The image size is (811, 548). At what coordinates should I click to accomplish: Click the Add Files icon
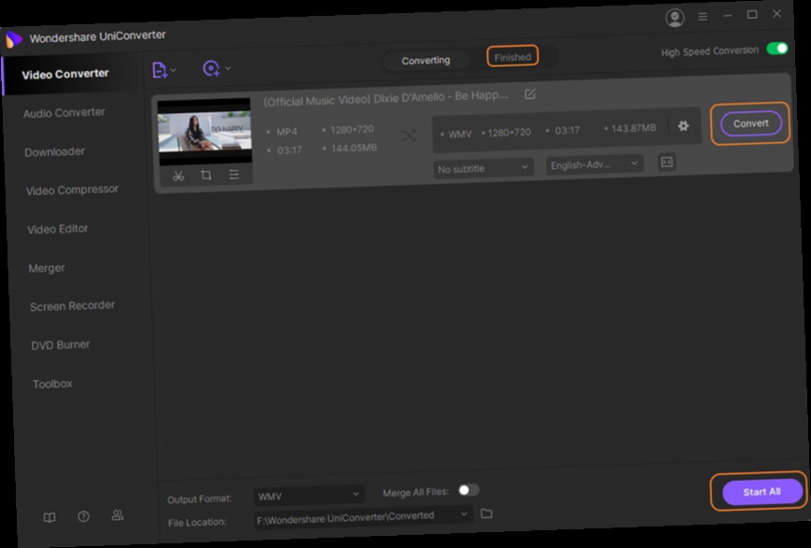click(160, 70)
